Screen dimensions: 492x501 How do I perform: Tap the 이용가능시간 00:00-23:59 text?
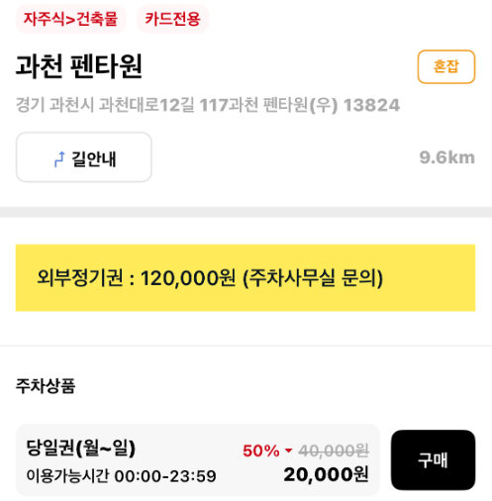(121, 476)
